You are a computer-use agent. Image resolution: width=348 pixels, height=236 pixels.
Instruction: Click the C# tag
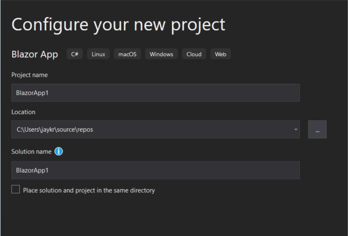(75, 54)
